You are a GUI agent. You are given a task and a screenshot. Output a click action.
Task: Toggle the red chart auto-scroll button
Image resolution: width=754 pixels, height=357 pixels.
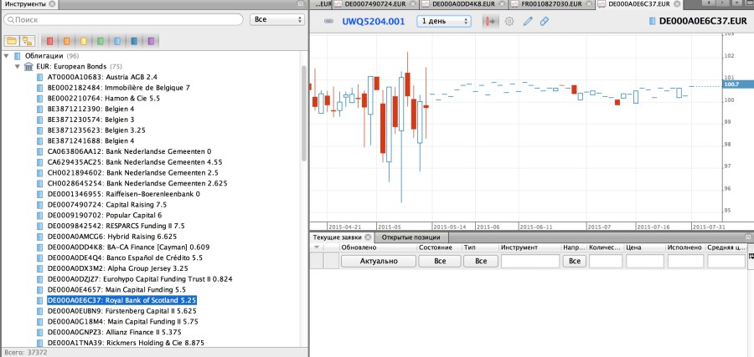click(x=490, y=21)
